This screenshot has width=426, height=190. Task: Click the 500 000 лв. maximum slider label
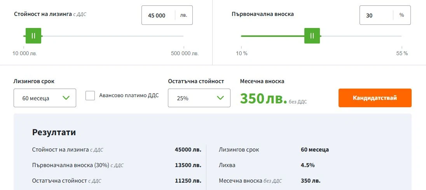pyautogui.click(x=185, y=53)
